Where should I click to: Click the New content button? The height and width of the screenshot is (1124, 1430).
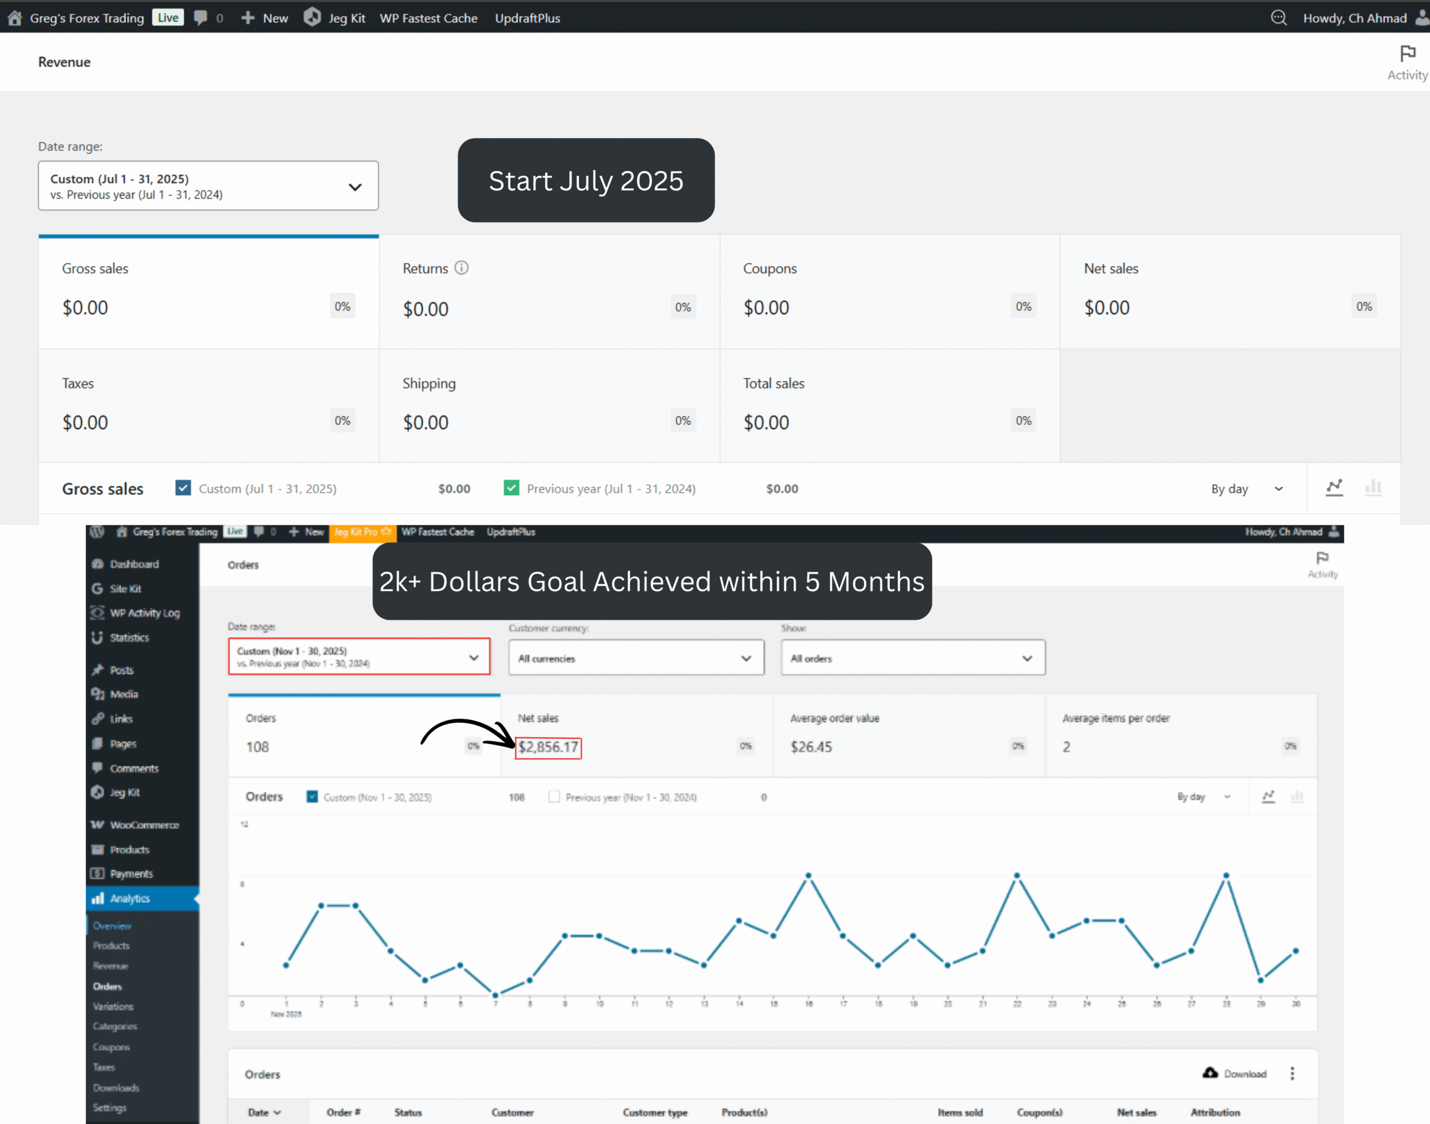[x=264, y=18]
